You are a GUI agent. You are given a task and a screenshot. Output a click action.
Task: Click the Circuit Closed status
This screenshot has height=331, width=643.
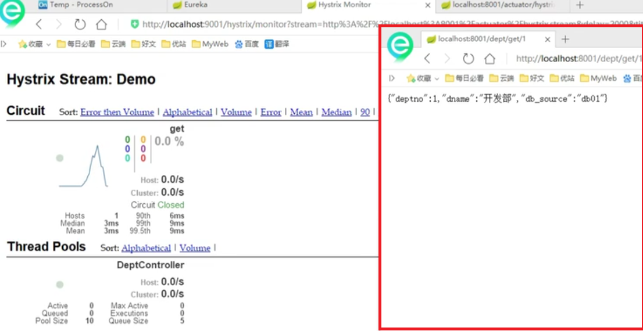pos(158,205)
